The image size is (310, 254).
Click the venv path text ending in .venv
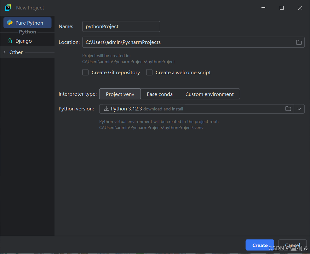coord(151,128)
